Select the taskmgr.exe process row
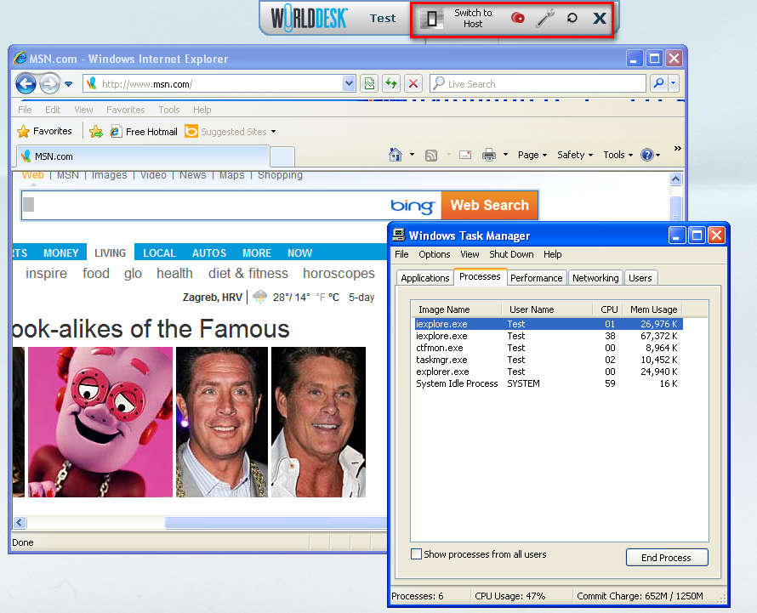 coord(549,360)
